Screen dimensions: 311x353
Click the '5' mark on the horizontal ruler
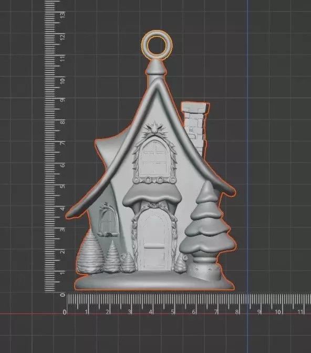172,311
